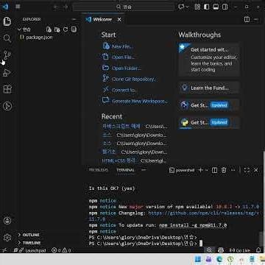Kill the terminal with trash icon

[x=224, y=170]
